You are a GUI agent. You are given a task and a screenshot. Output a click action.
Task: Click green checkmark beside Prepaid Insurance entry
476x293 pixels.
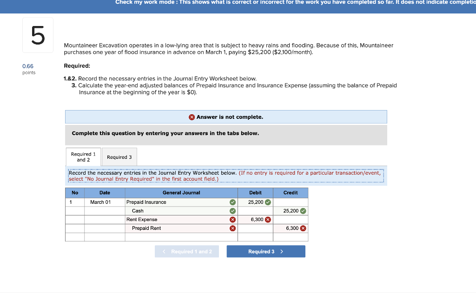point(232,202)
